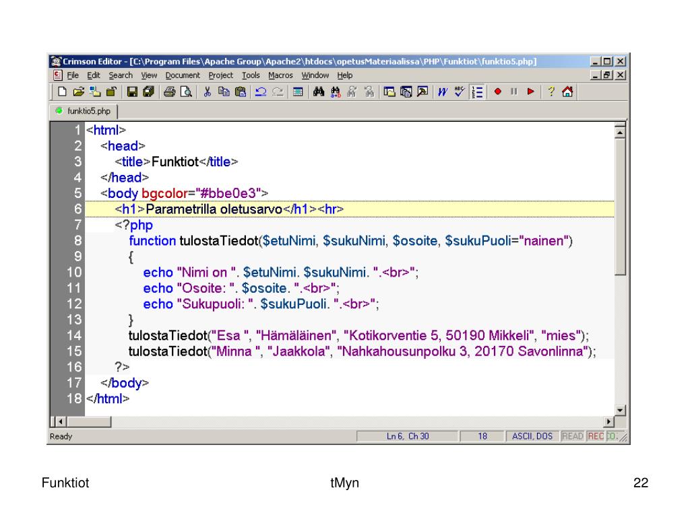Open the Project menu

pyautogui.click(x=221, y=75)
